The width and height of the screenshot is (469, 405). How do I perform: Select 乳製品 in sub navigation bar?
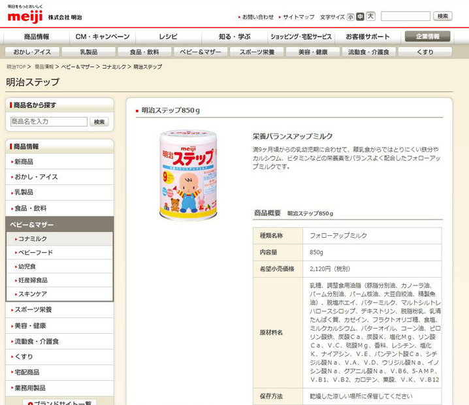pos(89,52)
